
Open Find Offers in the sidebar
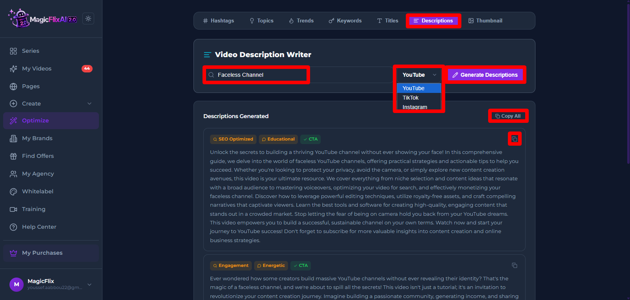[51, 156]
